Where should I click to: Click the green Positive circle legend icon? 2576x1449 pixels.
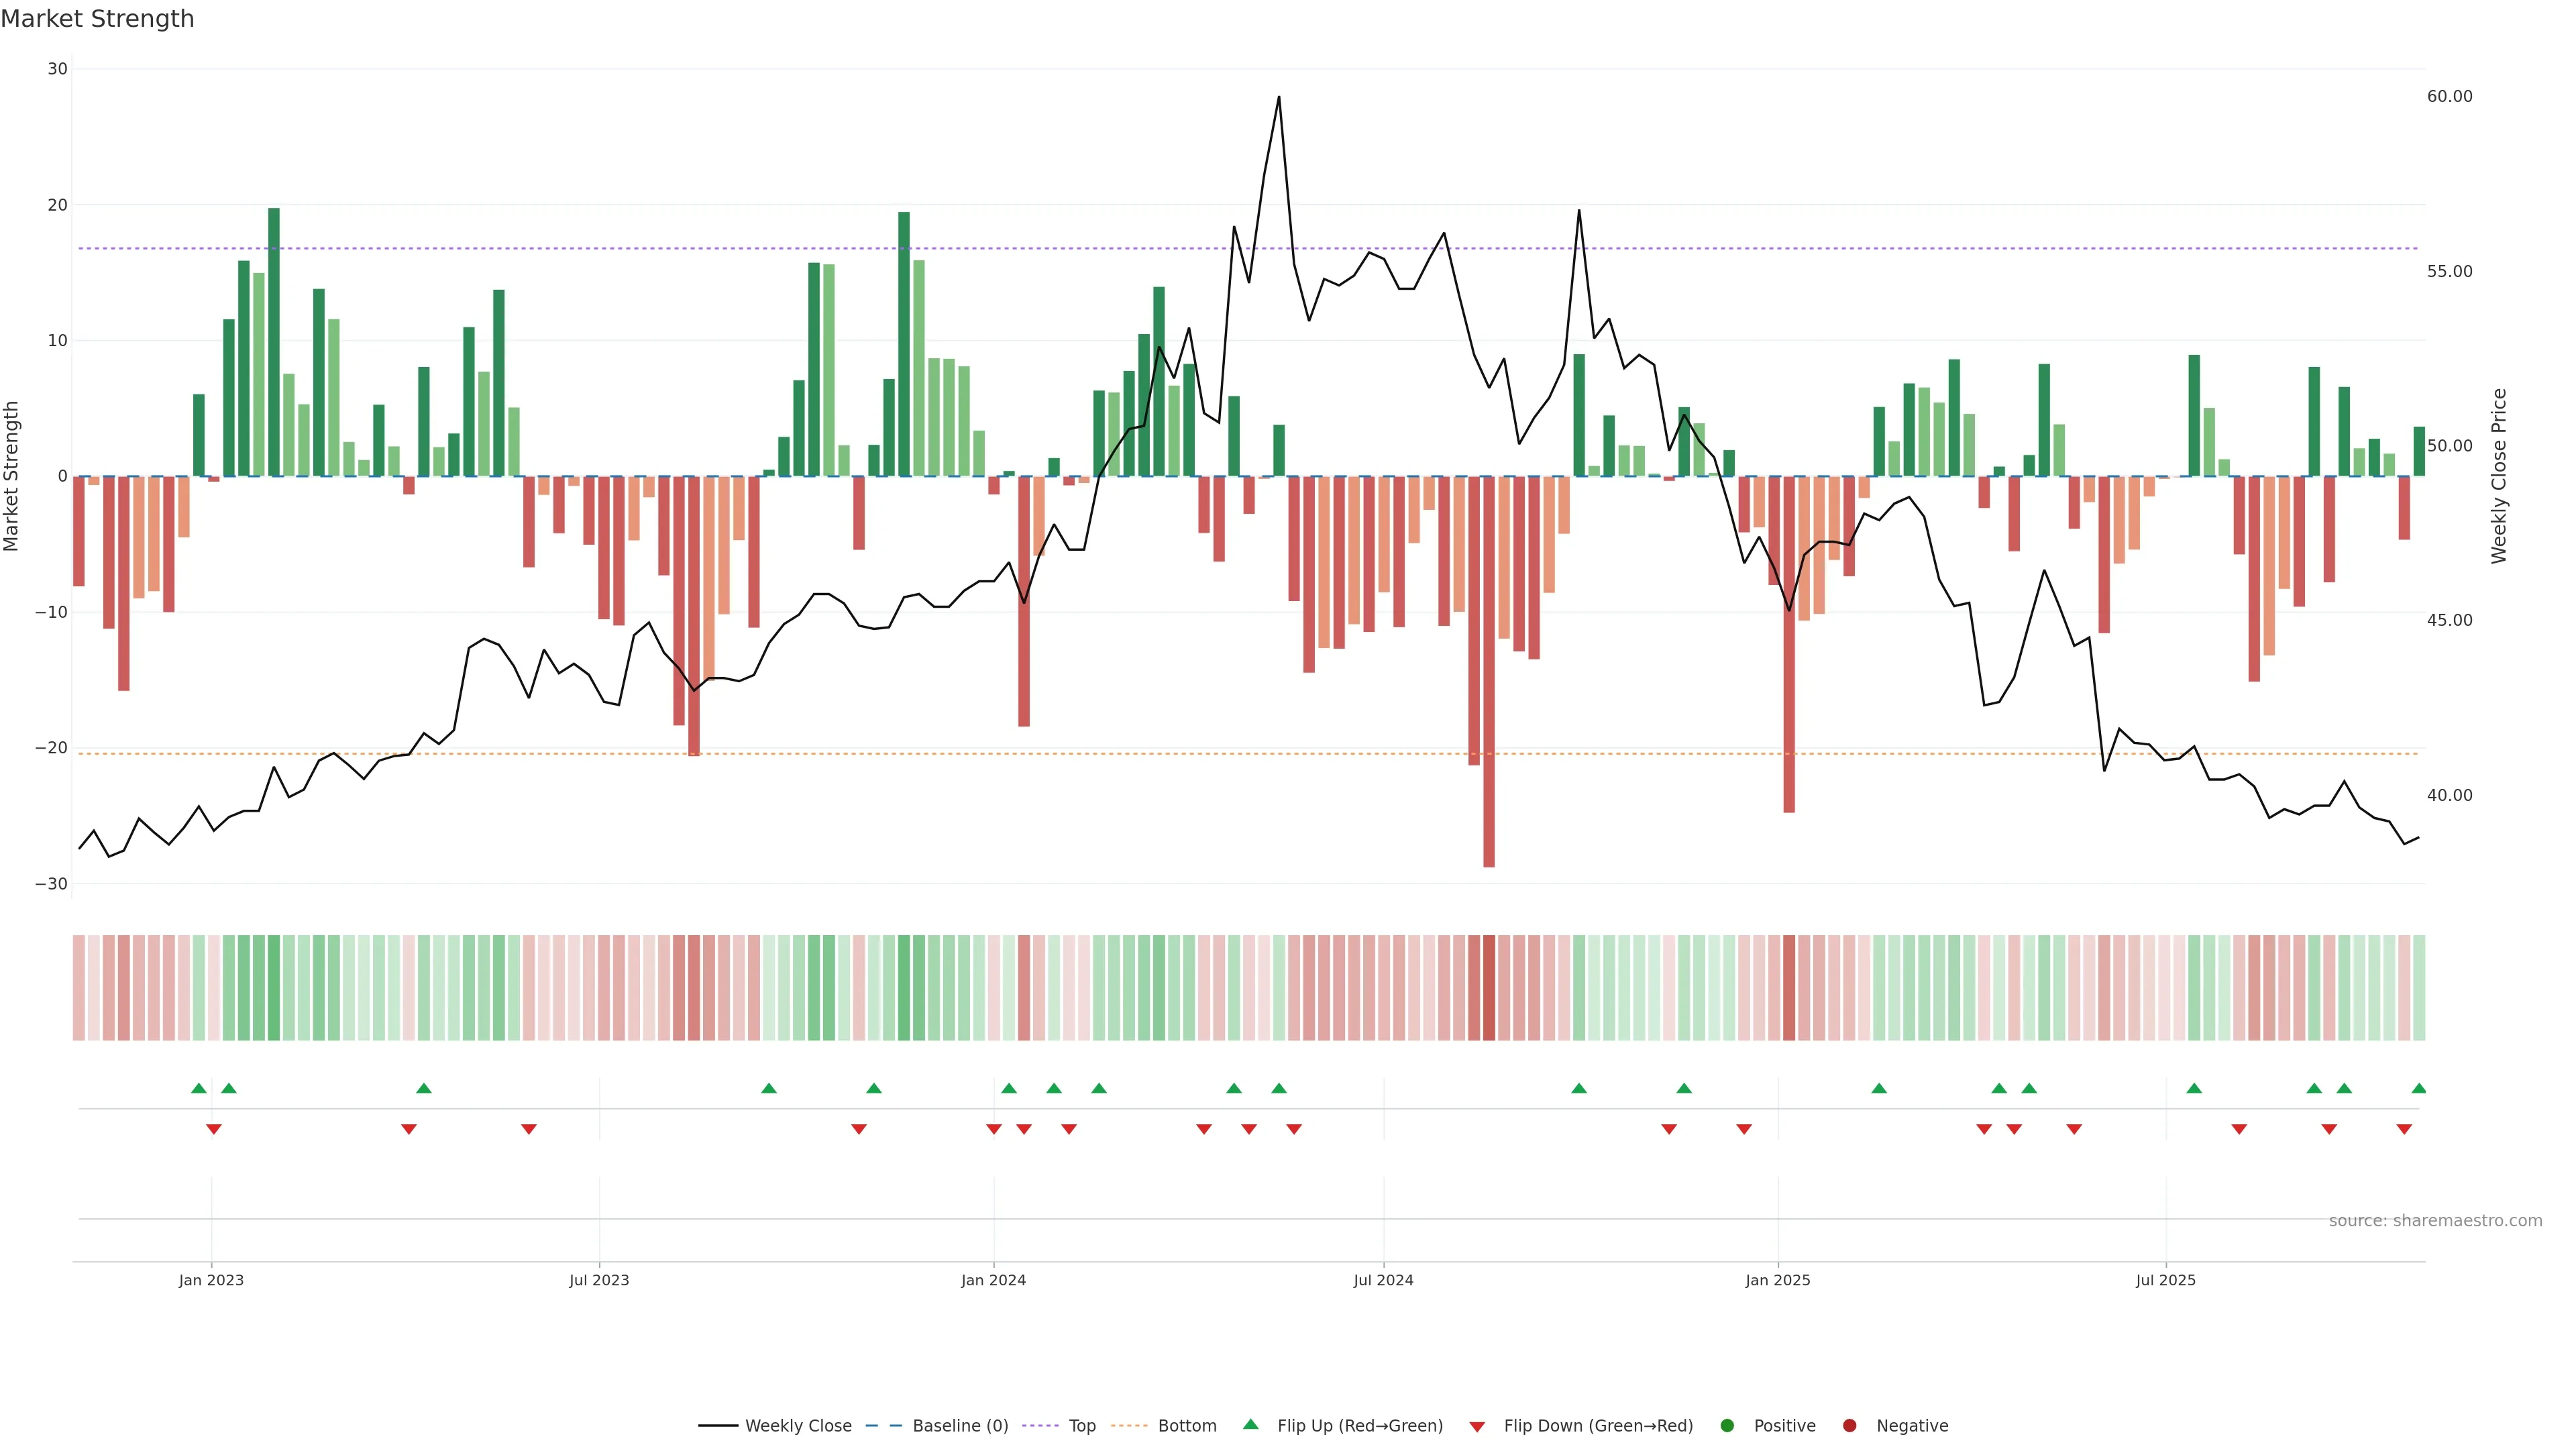[x=1727, y=1426]
